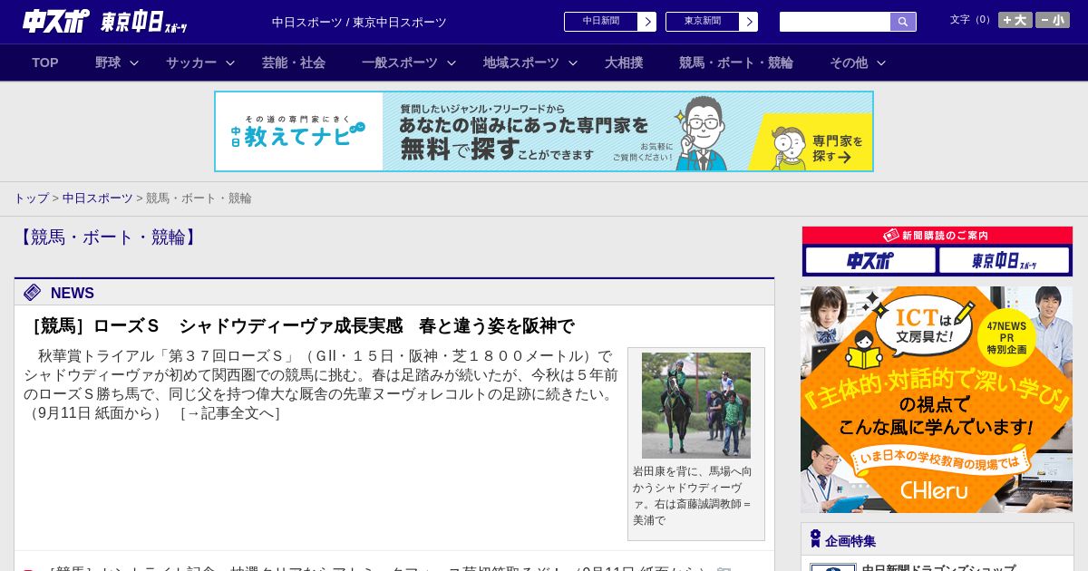Viewport: 1088px width, 571px height.
Task: Open the ICT CHIeru advertisement
Action: coord(937,400)
